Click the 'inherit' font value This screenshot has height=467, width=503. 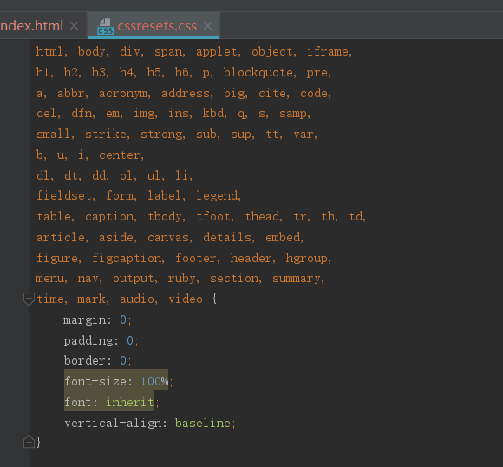(129, 403)
